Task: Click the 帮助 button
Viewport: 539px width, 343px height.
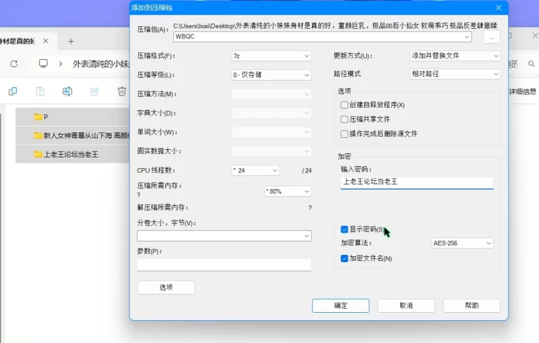Action: (472, 305)
